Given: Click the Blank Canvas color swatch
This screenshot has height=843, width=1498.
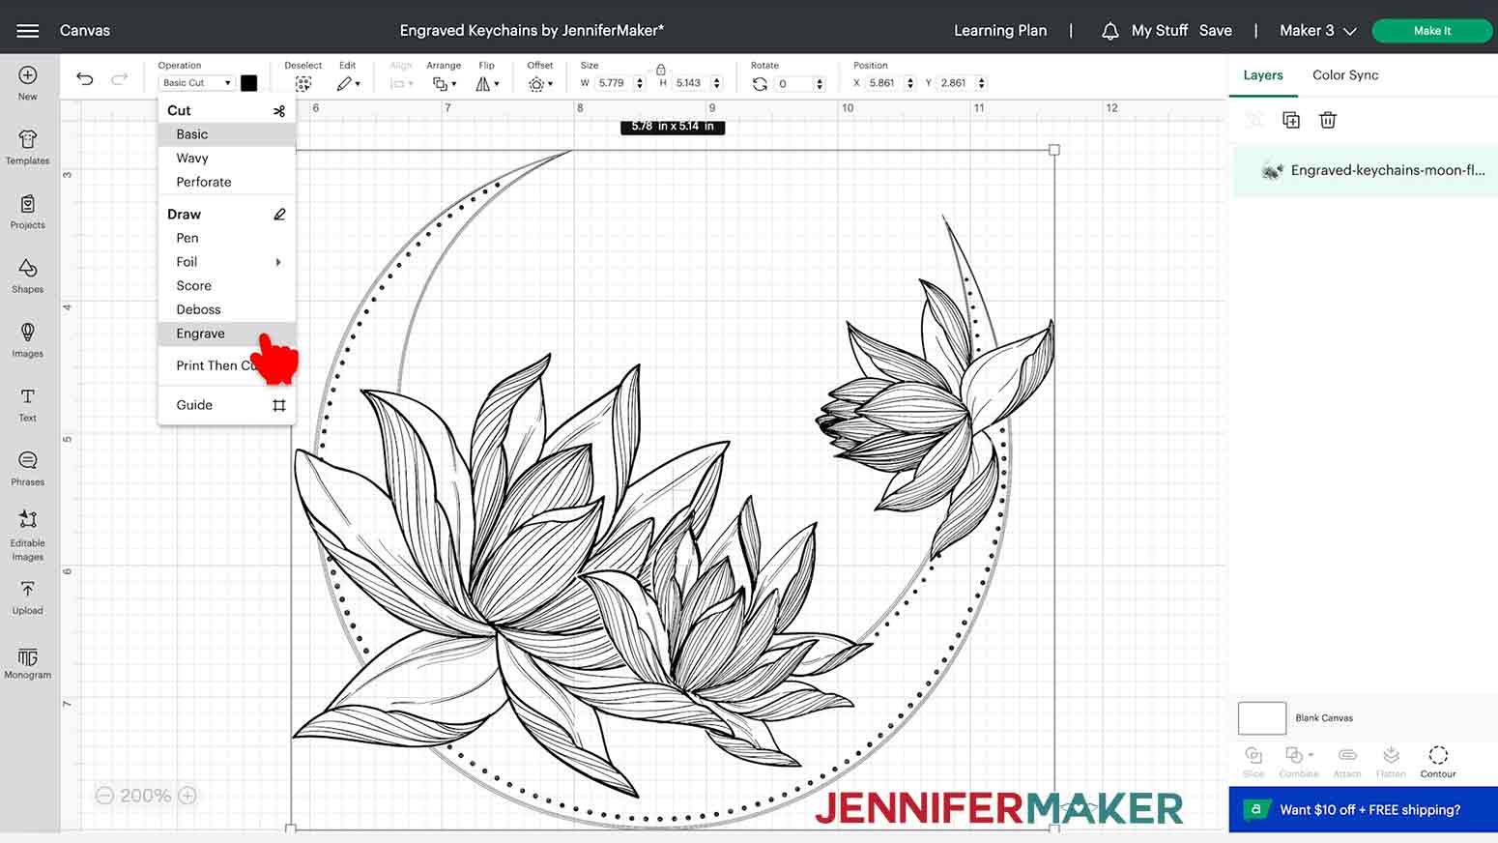Looking at the screenshot, I should (x=1262, y=718).
